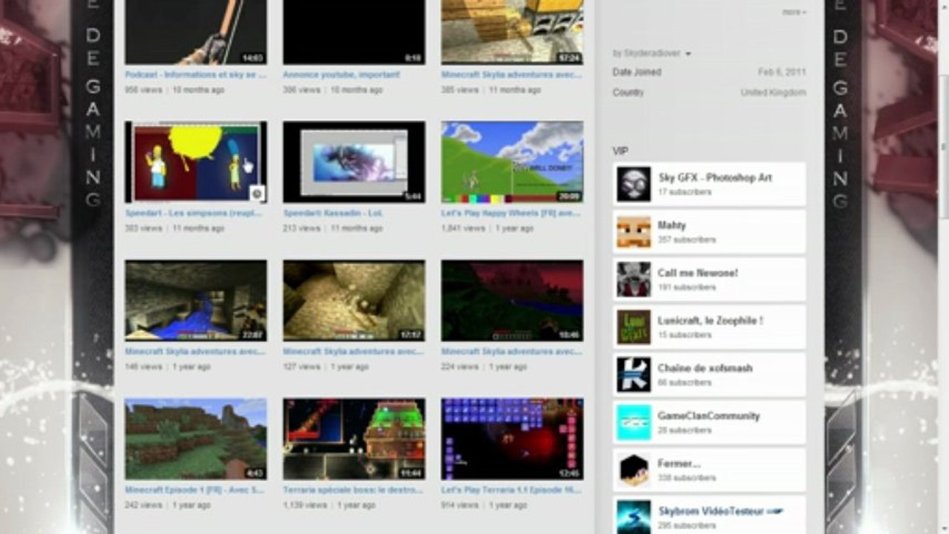Open 'Let's Play Terraria 1.1 Episode 16' title

coord(511,490)
